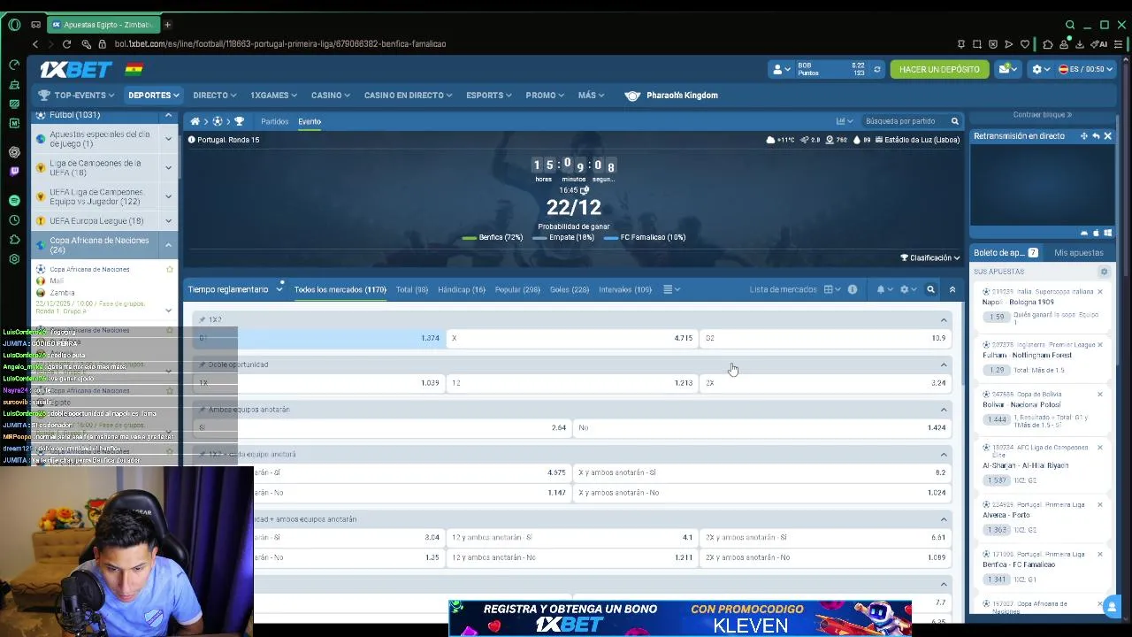Collapse the 1X2 market section
This screenshot has width=1132, height=637.
coord(944,320)
